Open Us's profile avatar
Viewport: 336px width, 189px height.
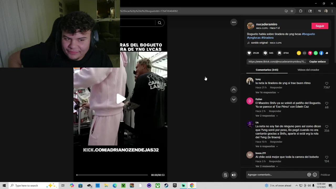click(x=250, y=124)
